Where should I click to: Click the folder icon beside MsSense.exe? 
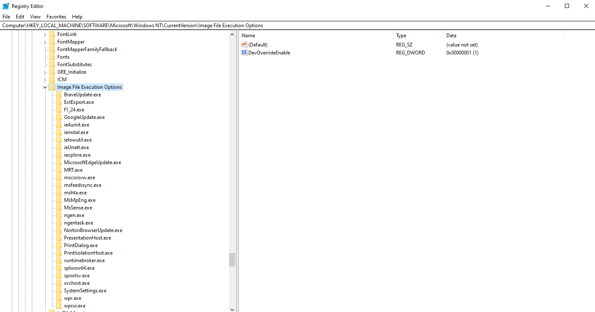(x=59, y=208)
